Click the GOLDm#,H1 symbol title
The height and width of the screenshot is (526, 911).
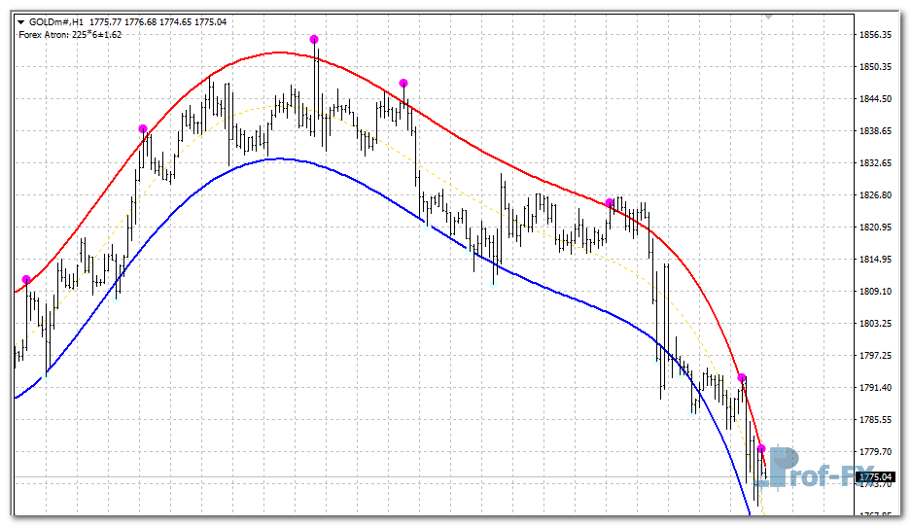[x=56, y=21]
